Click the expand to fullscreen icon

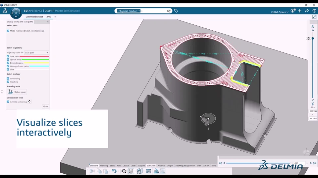tap(314, 17)
